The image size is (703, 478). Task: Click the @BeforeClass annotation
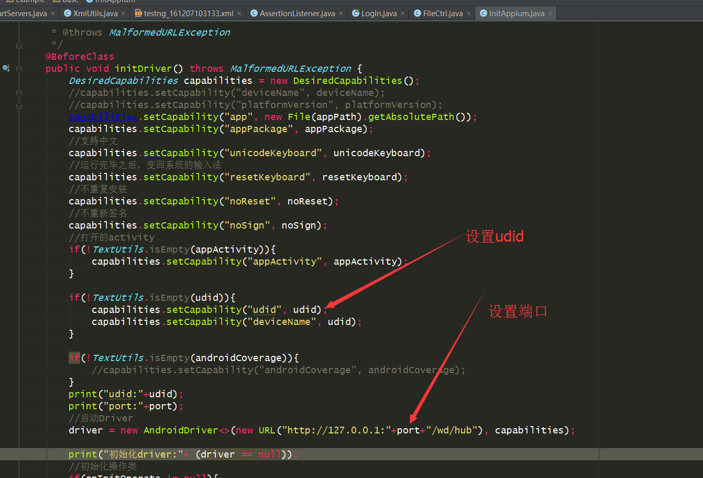point(80,57)
